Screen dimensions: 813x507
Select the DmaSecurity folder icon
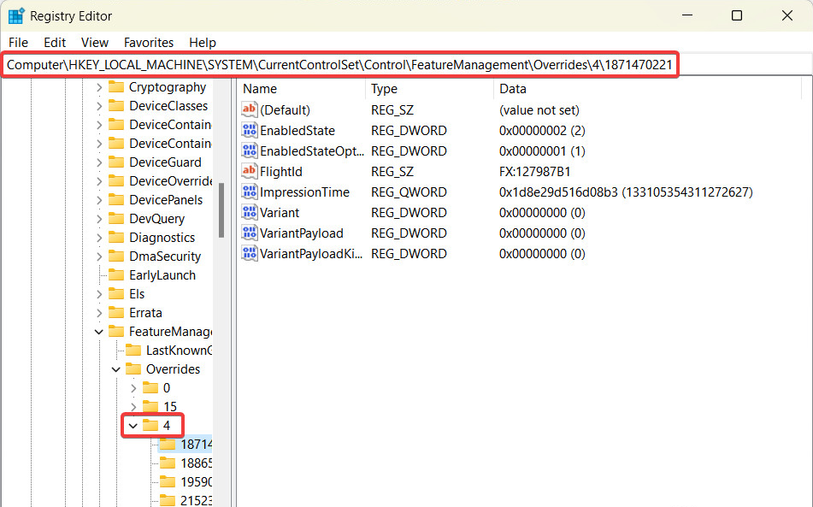tap(116, 256)
